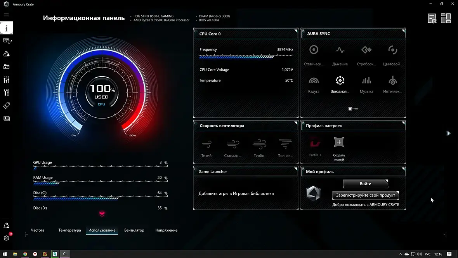Select the Color cycle (Цветовой...) effect
458x258 pixels.
click(392, 50)
